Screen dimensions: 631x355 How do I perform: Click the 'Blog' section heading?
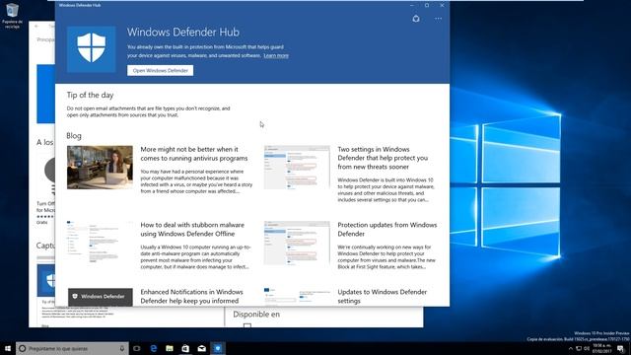coord(74,136)
